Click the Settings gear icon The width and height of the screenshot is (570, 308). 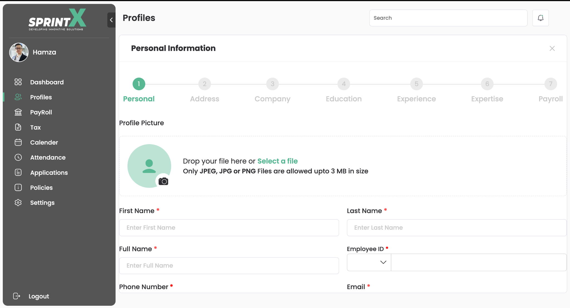coord(18,202)
